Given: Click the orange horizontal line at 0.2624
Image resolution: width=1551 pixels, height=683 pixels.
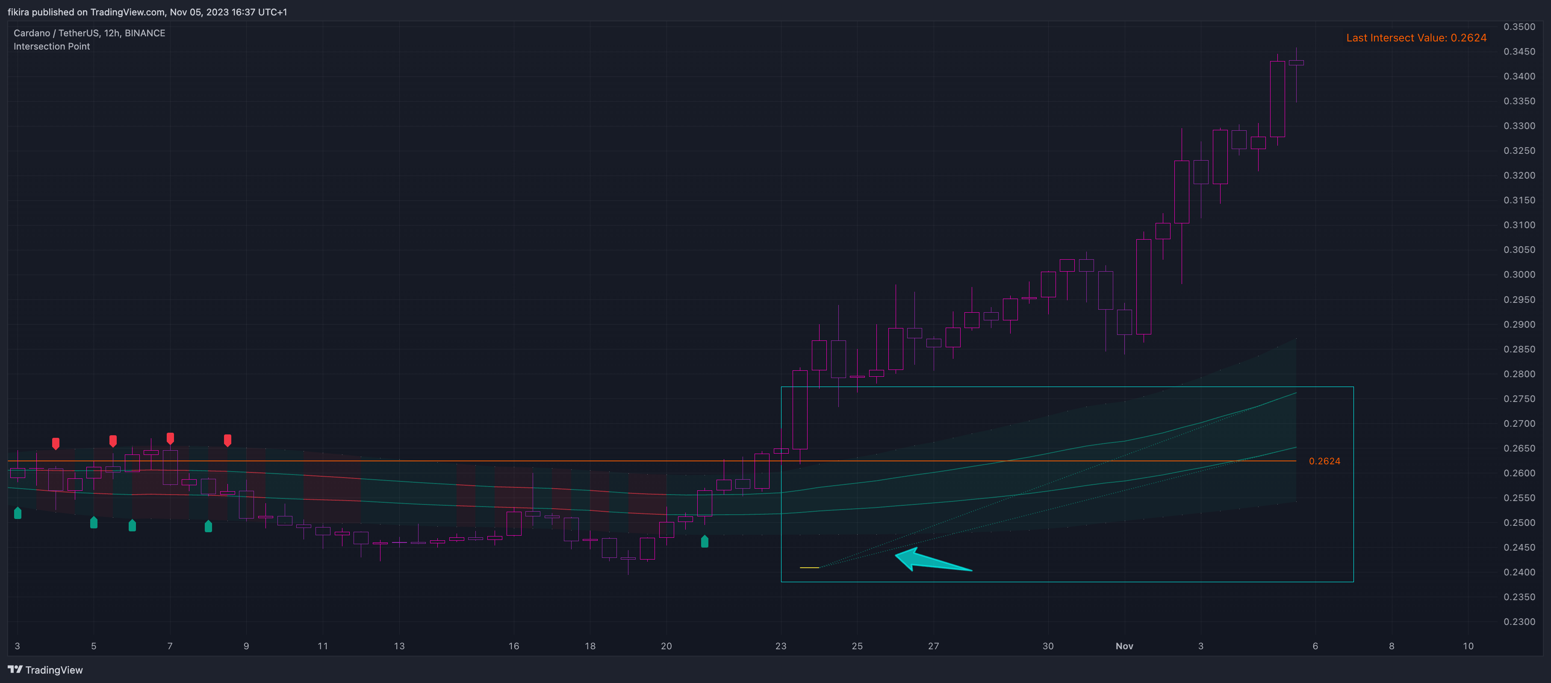Looking at the screenshot, I should (652, 461).
